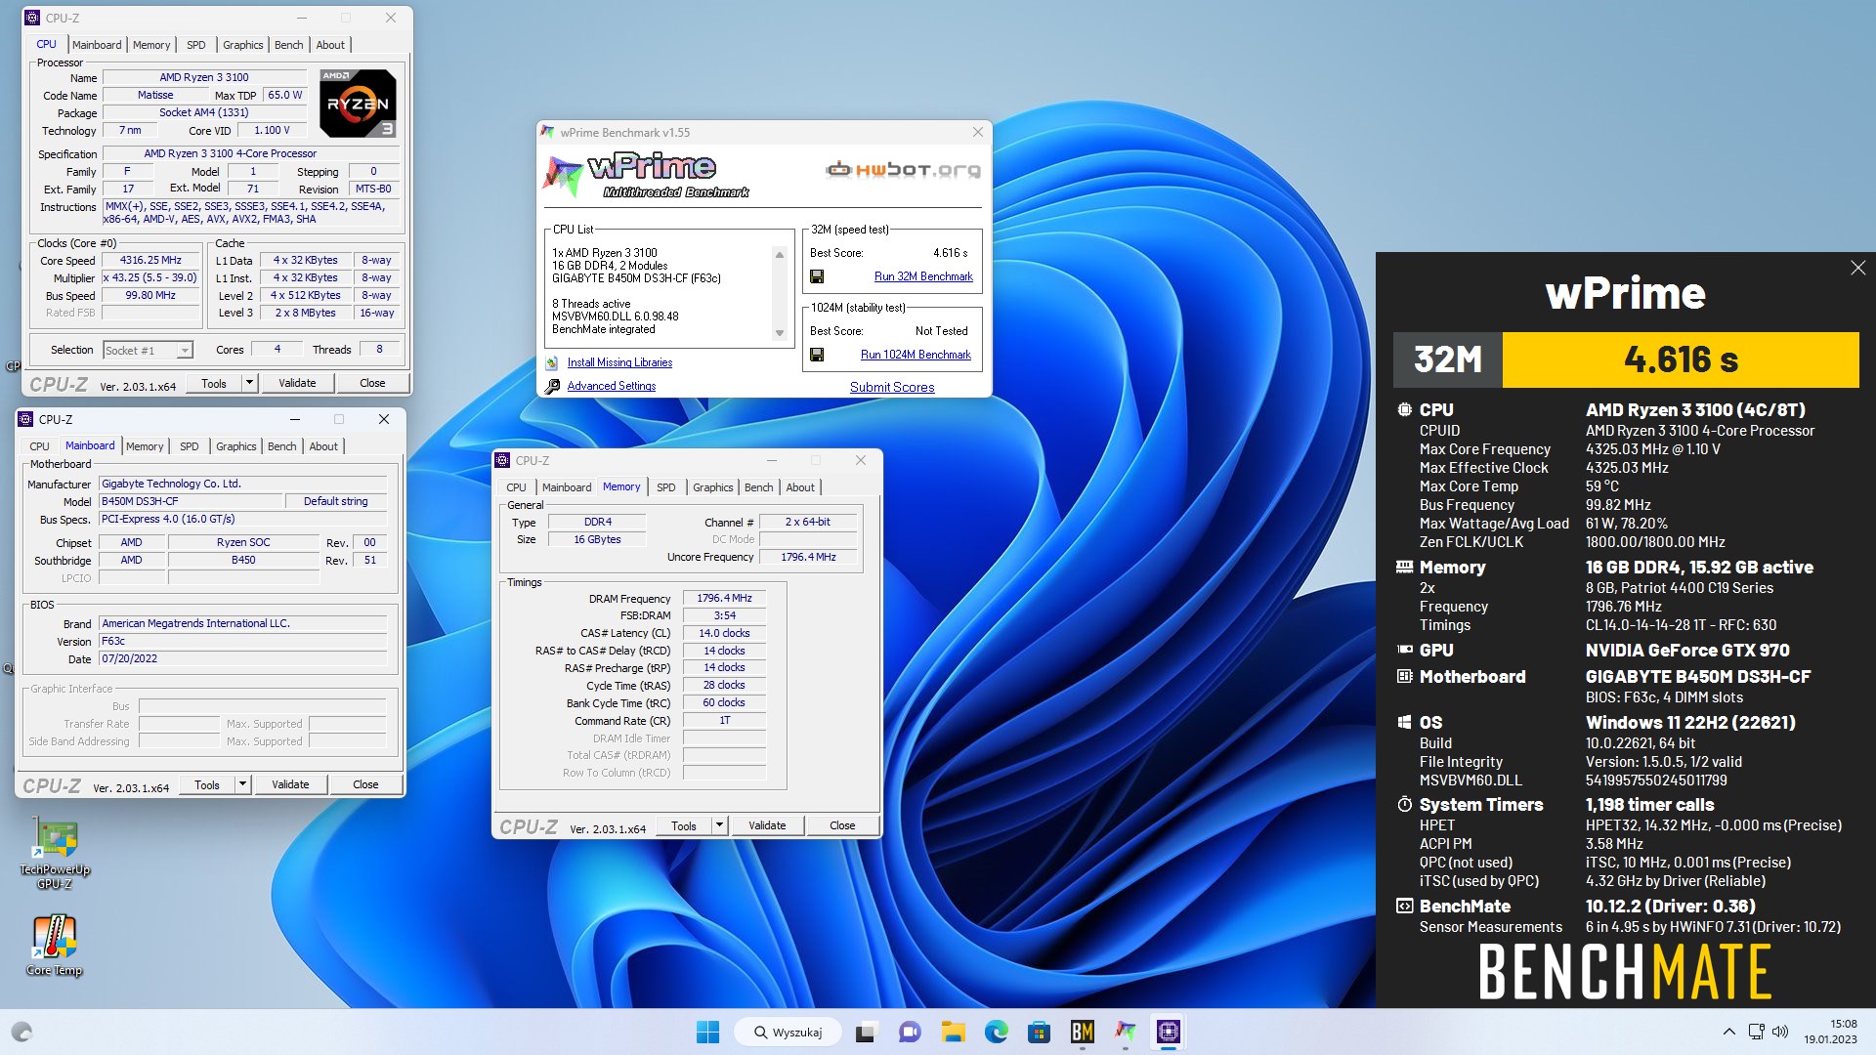Click Tools button in Mainboard CPU-Z window
This screenshot has height=1055, width=1876.
click(207, 784)
